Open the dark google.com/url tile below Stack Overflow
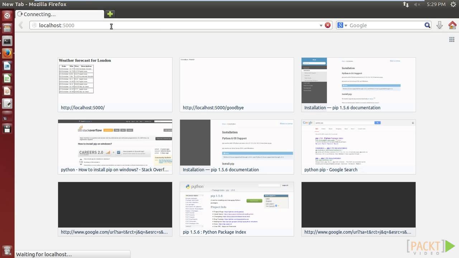Screen dimensions: 459x258 click(x=115, y=209)
